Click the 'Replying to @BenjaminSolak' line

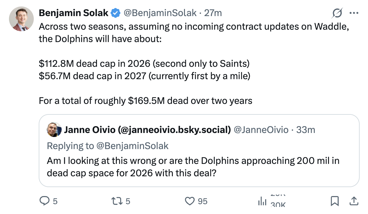tap(108, 146)
